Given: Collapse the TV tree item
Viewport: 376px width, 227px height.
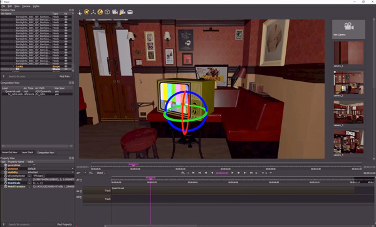Looking at the screenshot, I should [x=13, y=69].
